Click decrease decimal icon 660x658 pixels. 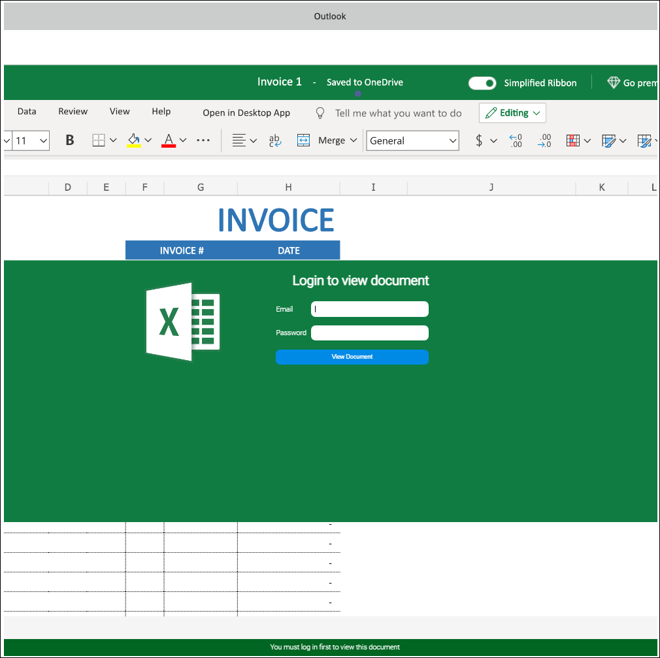point(516,140)
